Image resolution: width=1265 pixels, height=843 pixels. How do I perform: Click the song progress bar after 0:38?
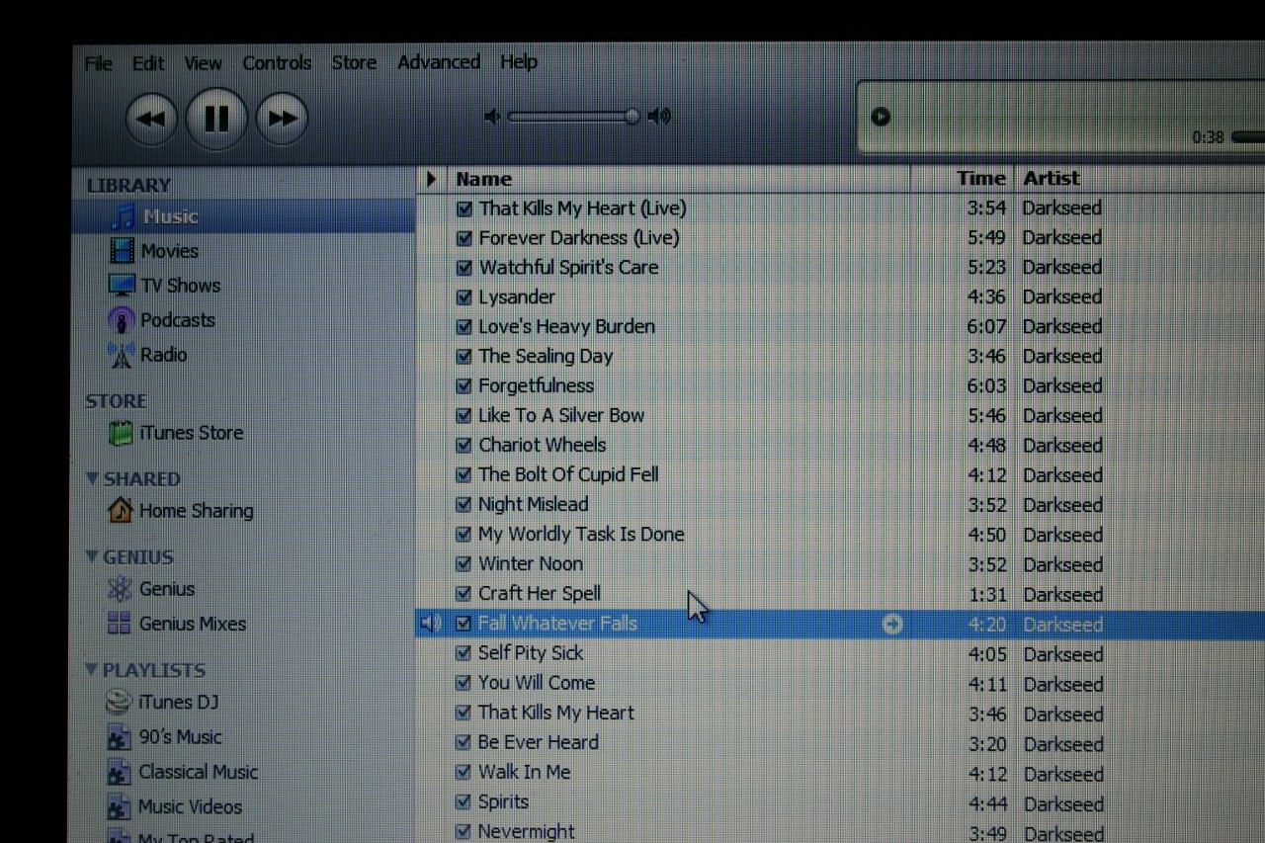(x=1248, y=137)
